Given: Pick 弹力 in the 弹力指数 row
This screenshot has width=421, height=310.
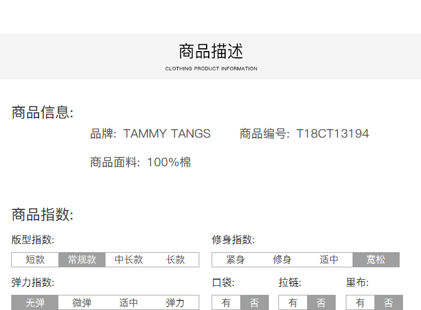Looking at the screenshot, I should coord(175,303).
